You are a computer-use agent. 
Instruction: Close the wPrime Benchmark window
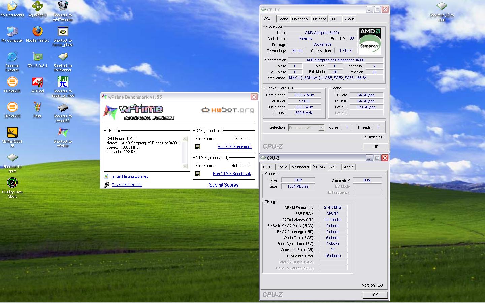click(x=254, y=97)
